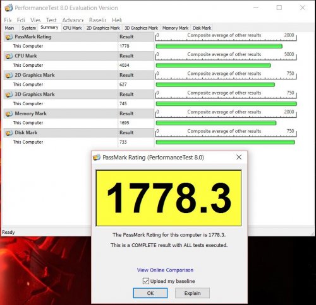Click This Computer under CPU Mark
Viewport: 316px width, 305px height.
[x=28, y=66]
